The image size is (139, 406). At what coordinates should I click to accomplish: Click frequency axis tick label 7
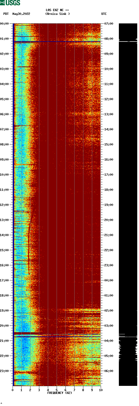[74, 390]
